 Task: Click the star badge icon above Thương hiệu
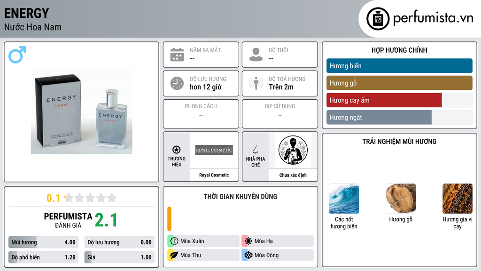pos(177,150)
